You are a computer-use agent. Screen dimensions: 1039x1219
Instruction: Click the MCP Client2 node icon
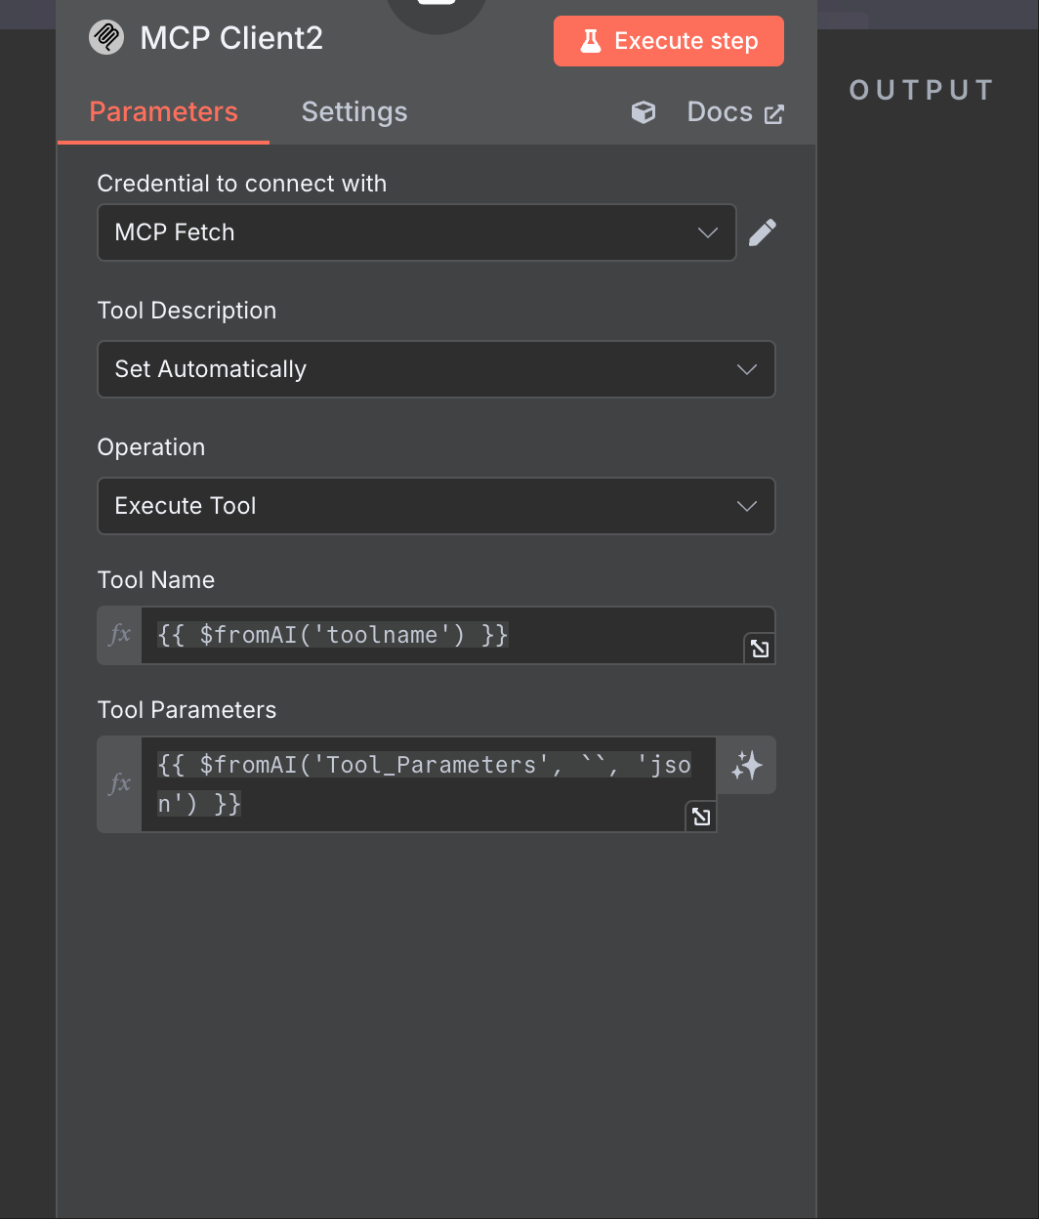[x=106, y=38]
